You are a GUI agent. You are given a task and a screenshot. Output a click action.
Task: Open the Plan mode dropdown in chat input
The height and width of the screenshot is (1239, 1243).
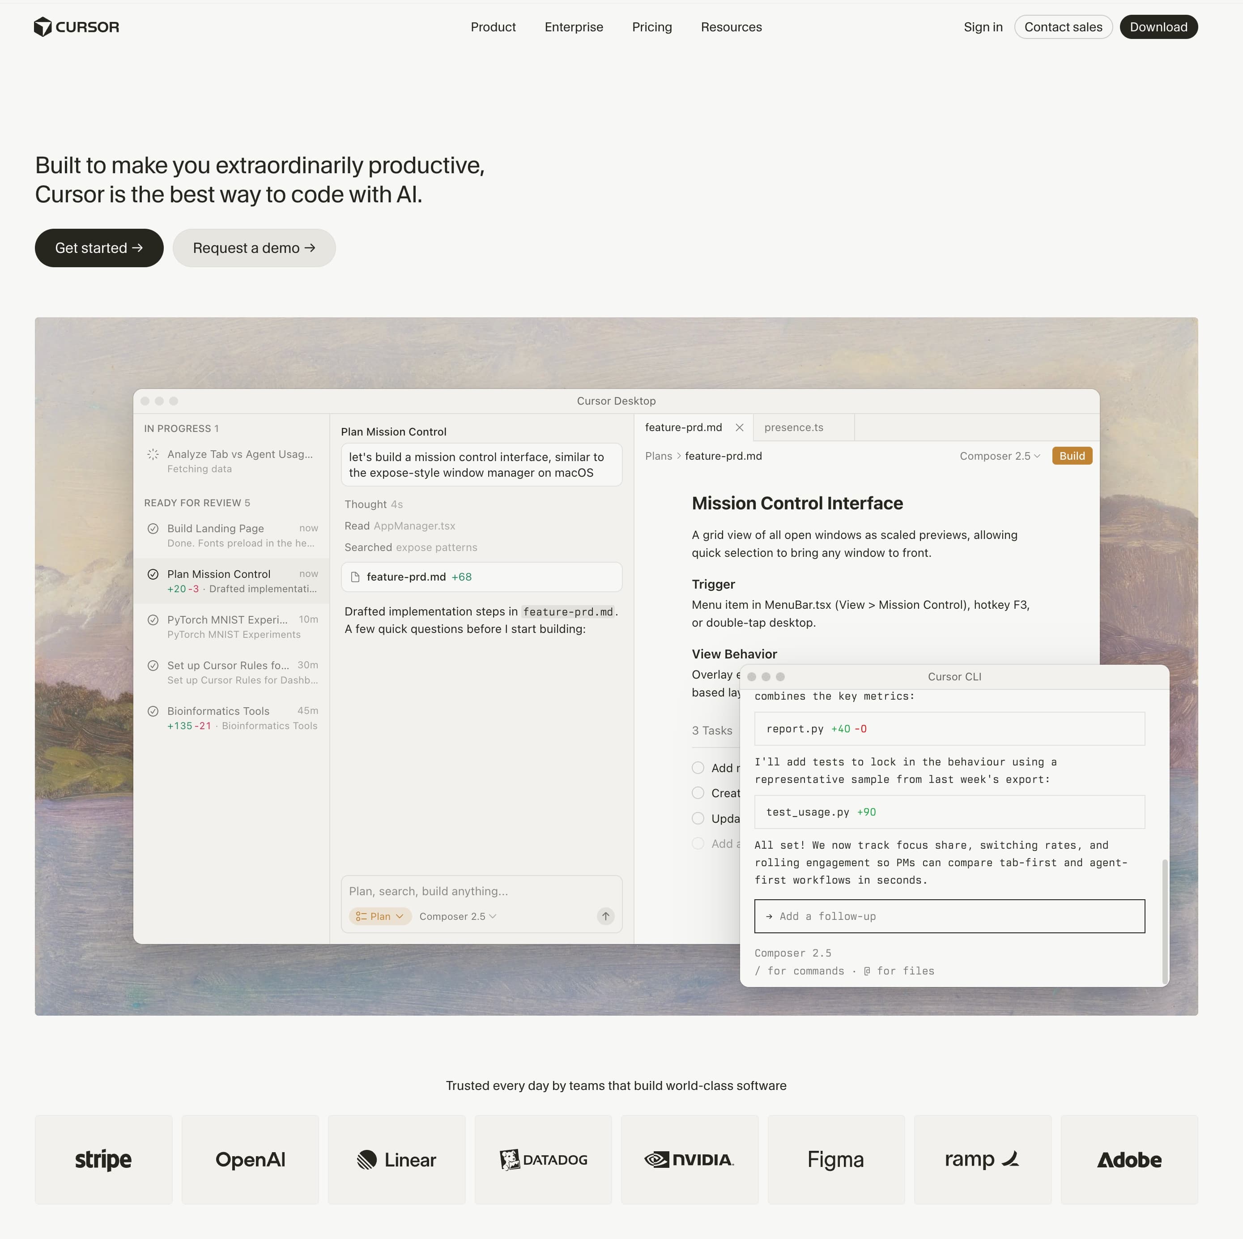pos(380,916)
